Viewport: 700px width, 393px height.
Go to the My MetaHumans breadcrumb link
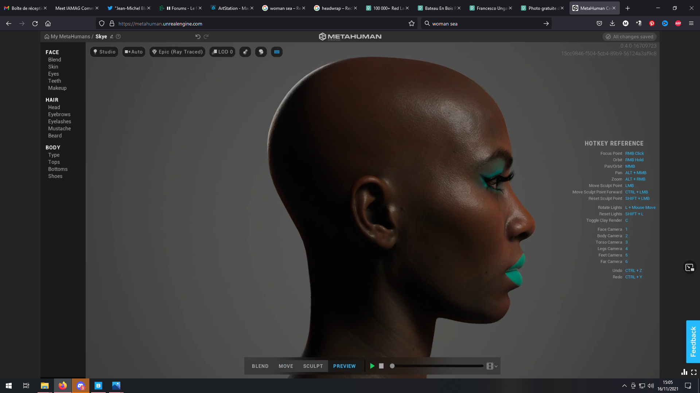[x=70, y=36]
